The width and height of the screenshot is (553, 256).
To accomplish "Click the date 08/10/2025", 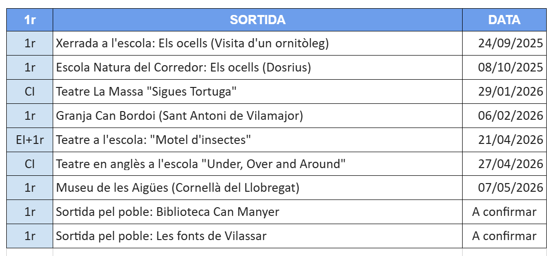I will (510, 68).
